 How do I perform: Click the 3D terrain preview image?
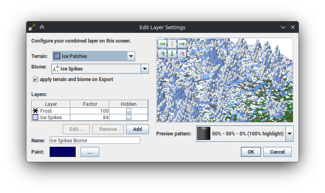click(225, 80)
